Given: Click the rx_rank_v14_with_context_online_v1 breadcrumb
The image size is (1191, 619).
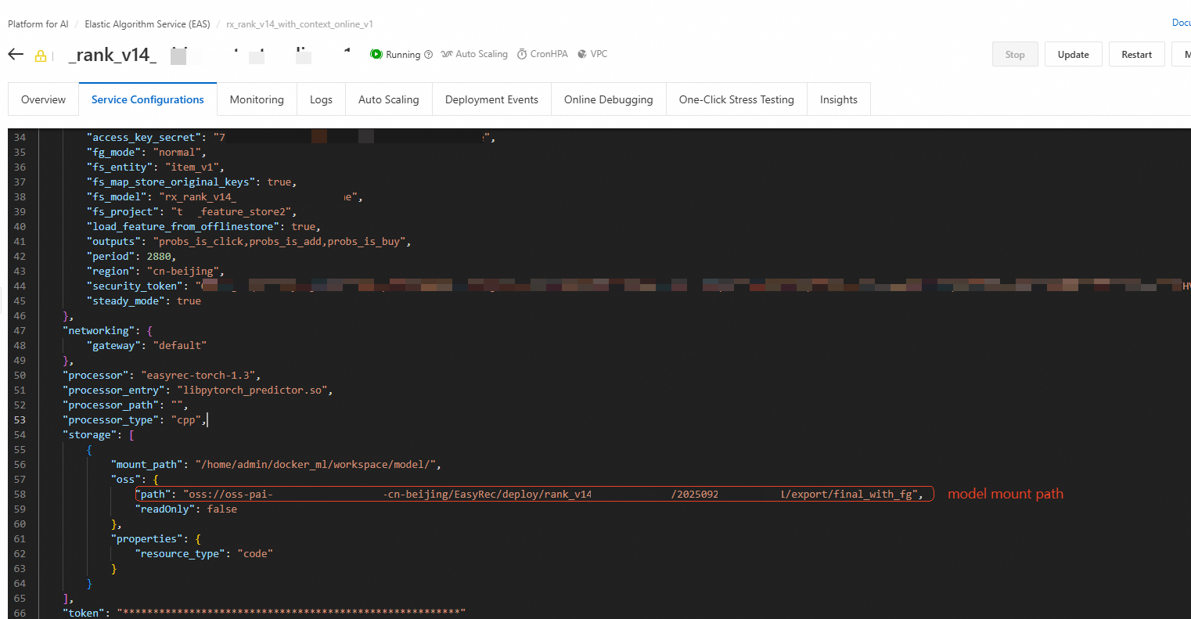Looking at the screenshot, I should [x=300, y=24].
